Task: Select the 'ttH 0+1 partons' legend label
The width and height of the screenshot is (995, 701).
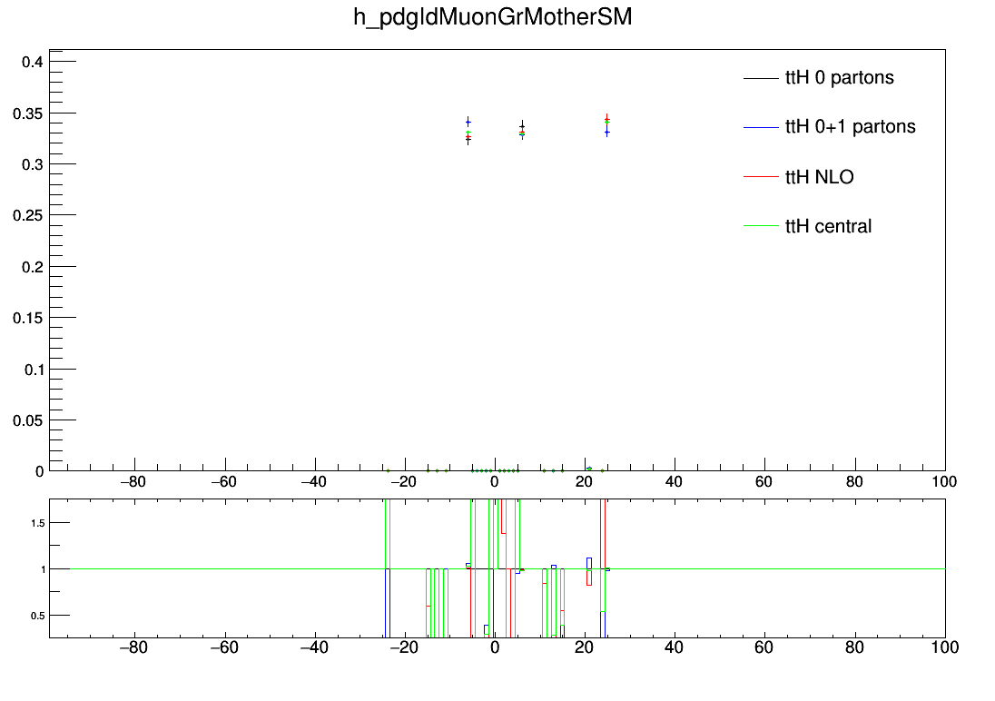Action: [851, 127]
